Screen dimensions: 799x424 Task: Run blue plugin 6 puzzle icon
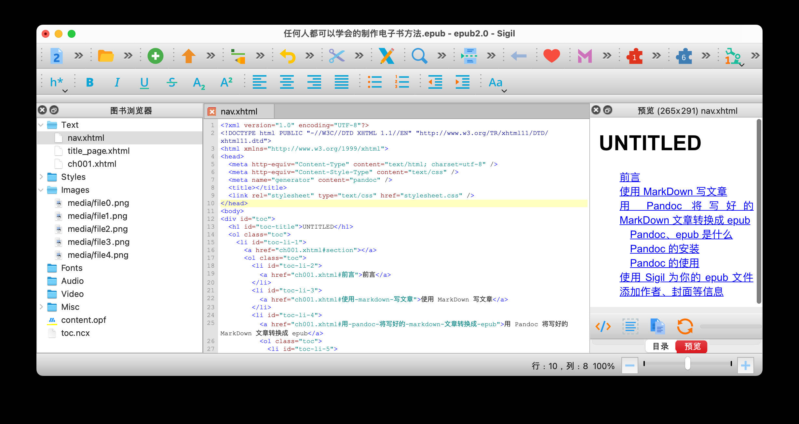(684, 57)
